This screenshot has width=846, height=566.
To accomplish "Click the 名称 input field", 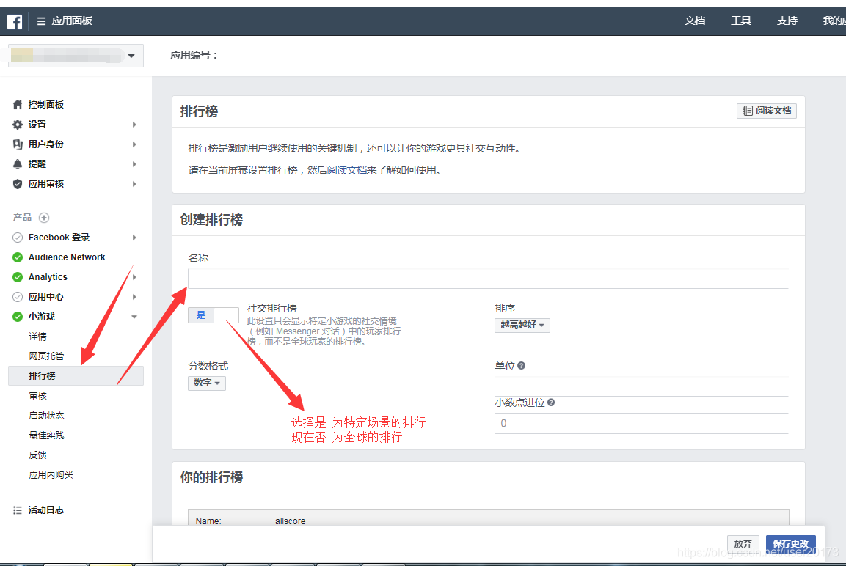I will click(488, 279).
